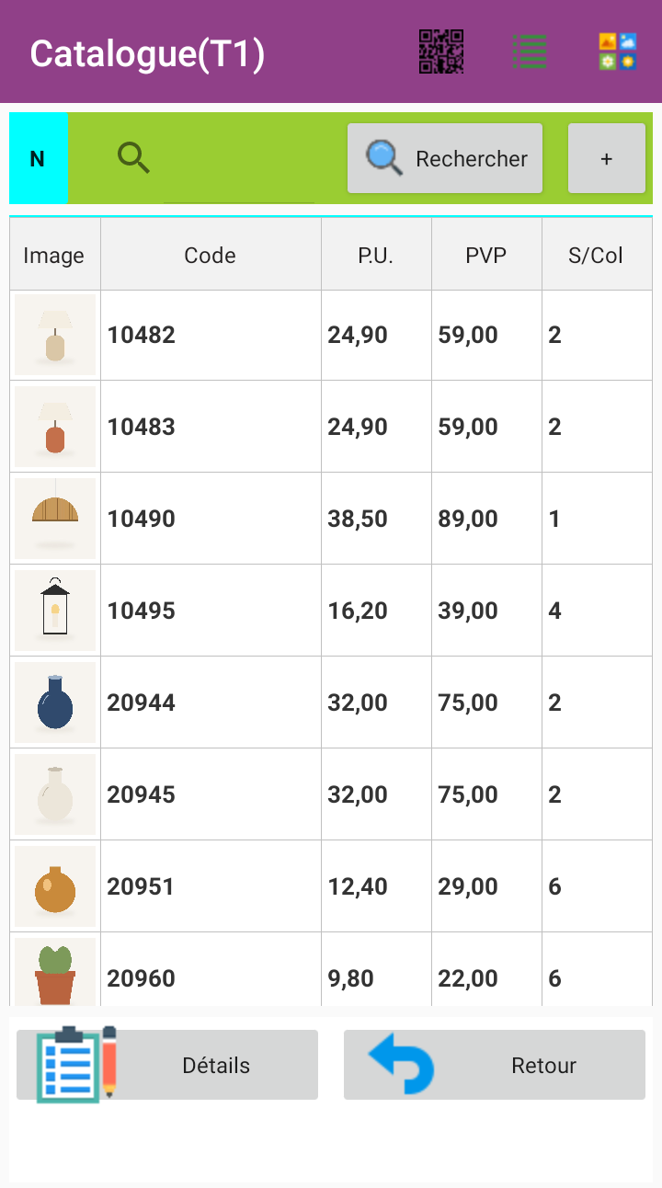Viewport: 662px width, 1188px height.
Task: Open wooden pendant lamp thumbnail 10490
Action: point(55,519)
